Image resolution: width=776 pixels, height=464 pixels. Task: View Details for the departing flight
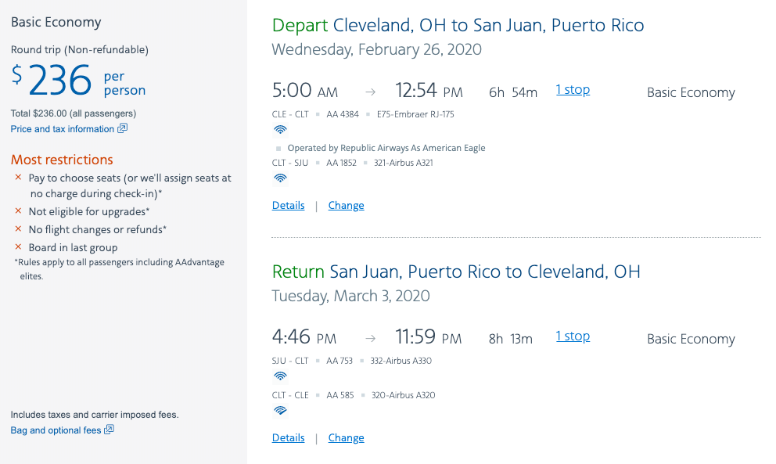(x=288, y=206)
